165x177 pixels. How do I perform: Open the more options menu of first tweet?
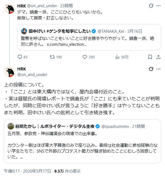pos(158,6)
